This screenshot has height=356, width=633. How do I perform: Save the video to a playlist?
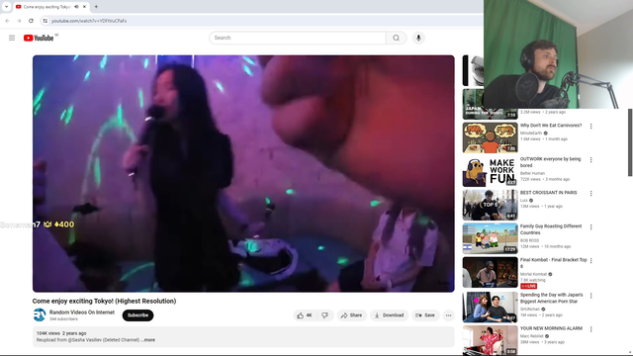[x=425, y=315]
